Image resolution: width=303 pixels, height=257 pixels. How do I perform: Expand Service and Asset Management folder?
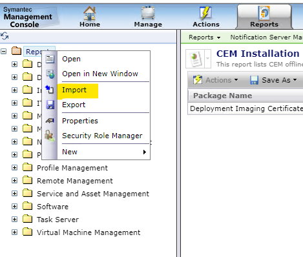[14, 194]
